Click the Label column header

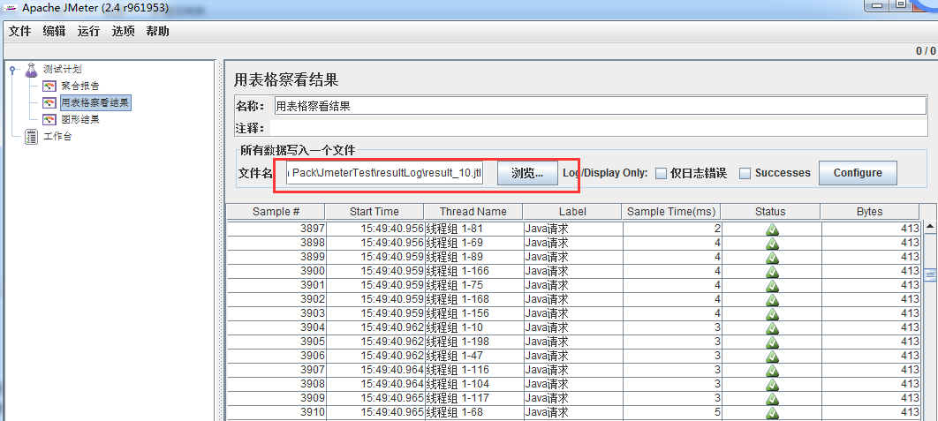(x=572, y=212)
